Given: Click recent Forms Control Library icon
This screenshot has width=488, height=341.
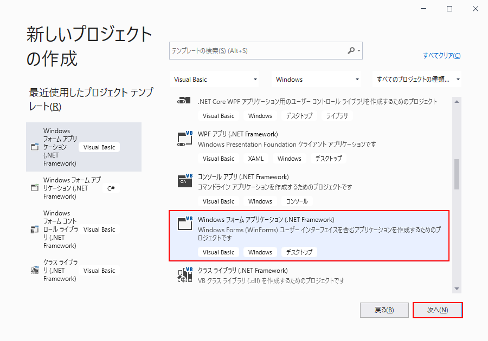Looking at the screenshot, I should pyautogui.click(x=35, y=229).
